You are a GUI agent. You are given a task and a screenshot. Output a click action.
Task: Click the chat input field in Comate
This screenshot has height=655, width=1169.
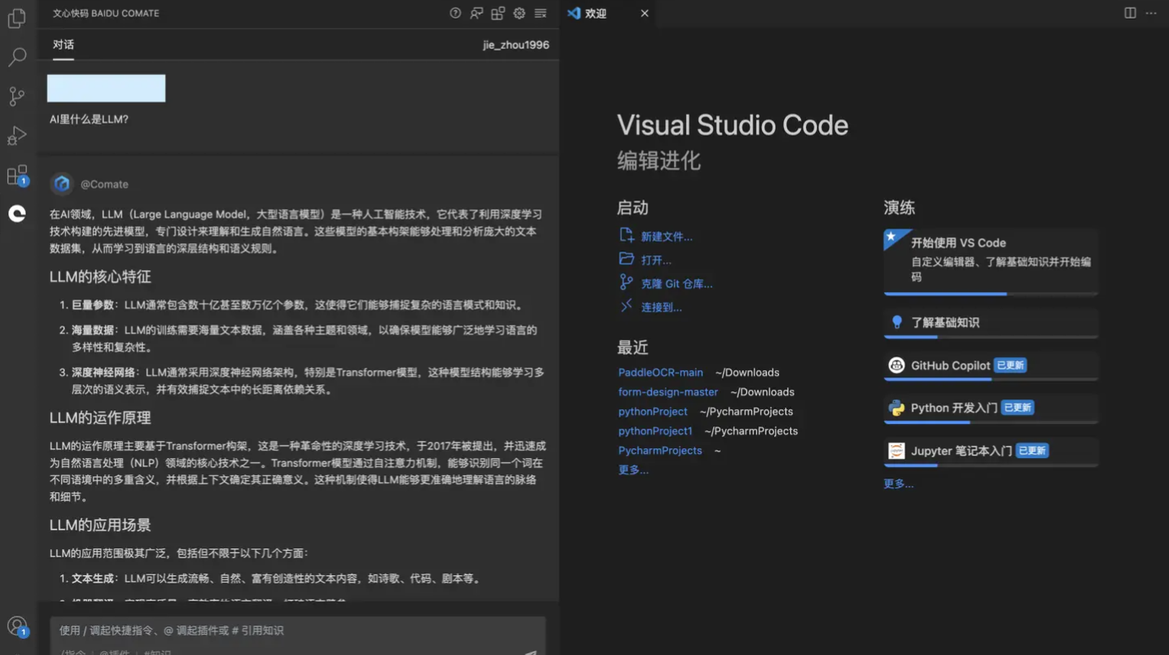pos(297,631)
